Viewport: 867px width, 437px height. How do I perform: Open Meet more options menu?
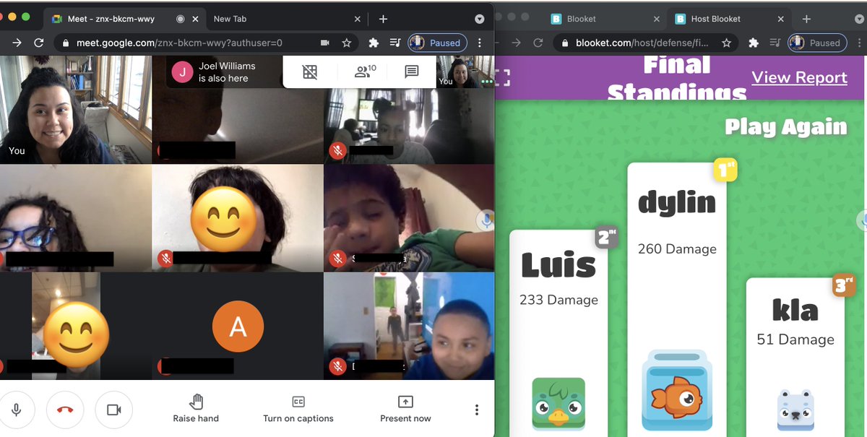[x=477, y=410]
